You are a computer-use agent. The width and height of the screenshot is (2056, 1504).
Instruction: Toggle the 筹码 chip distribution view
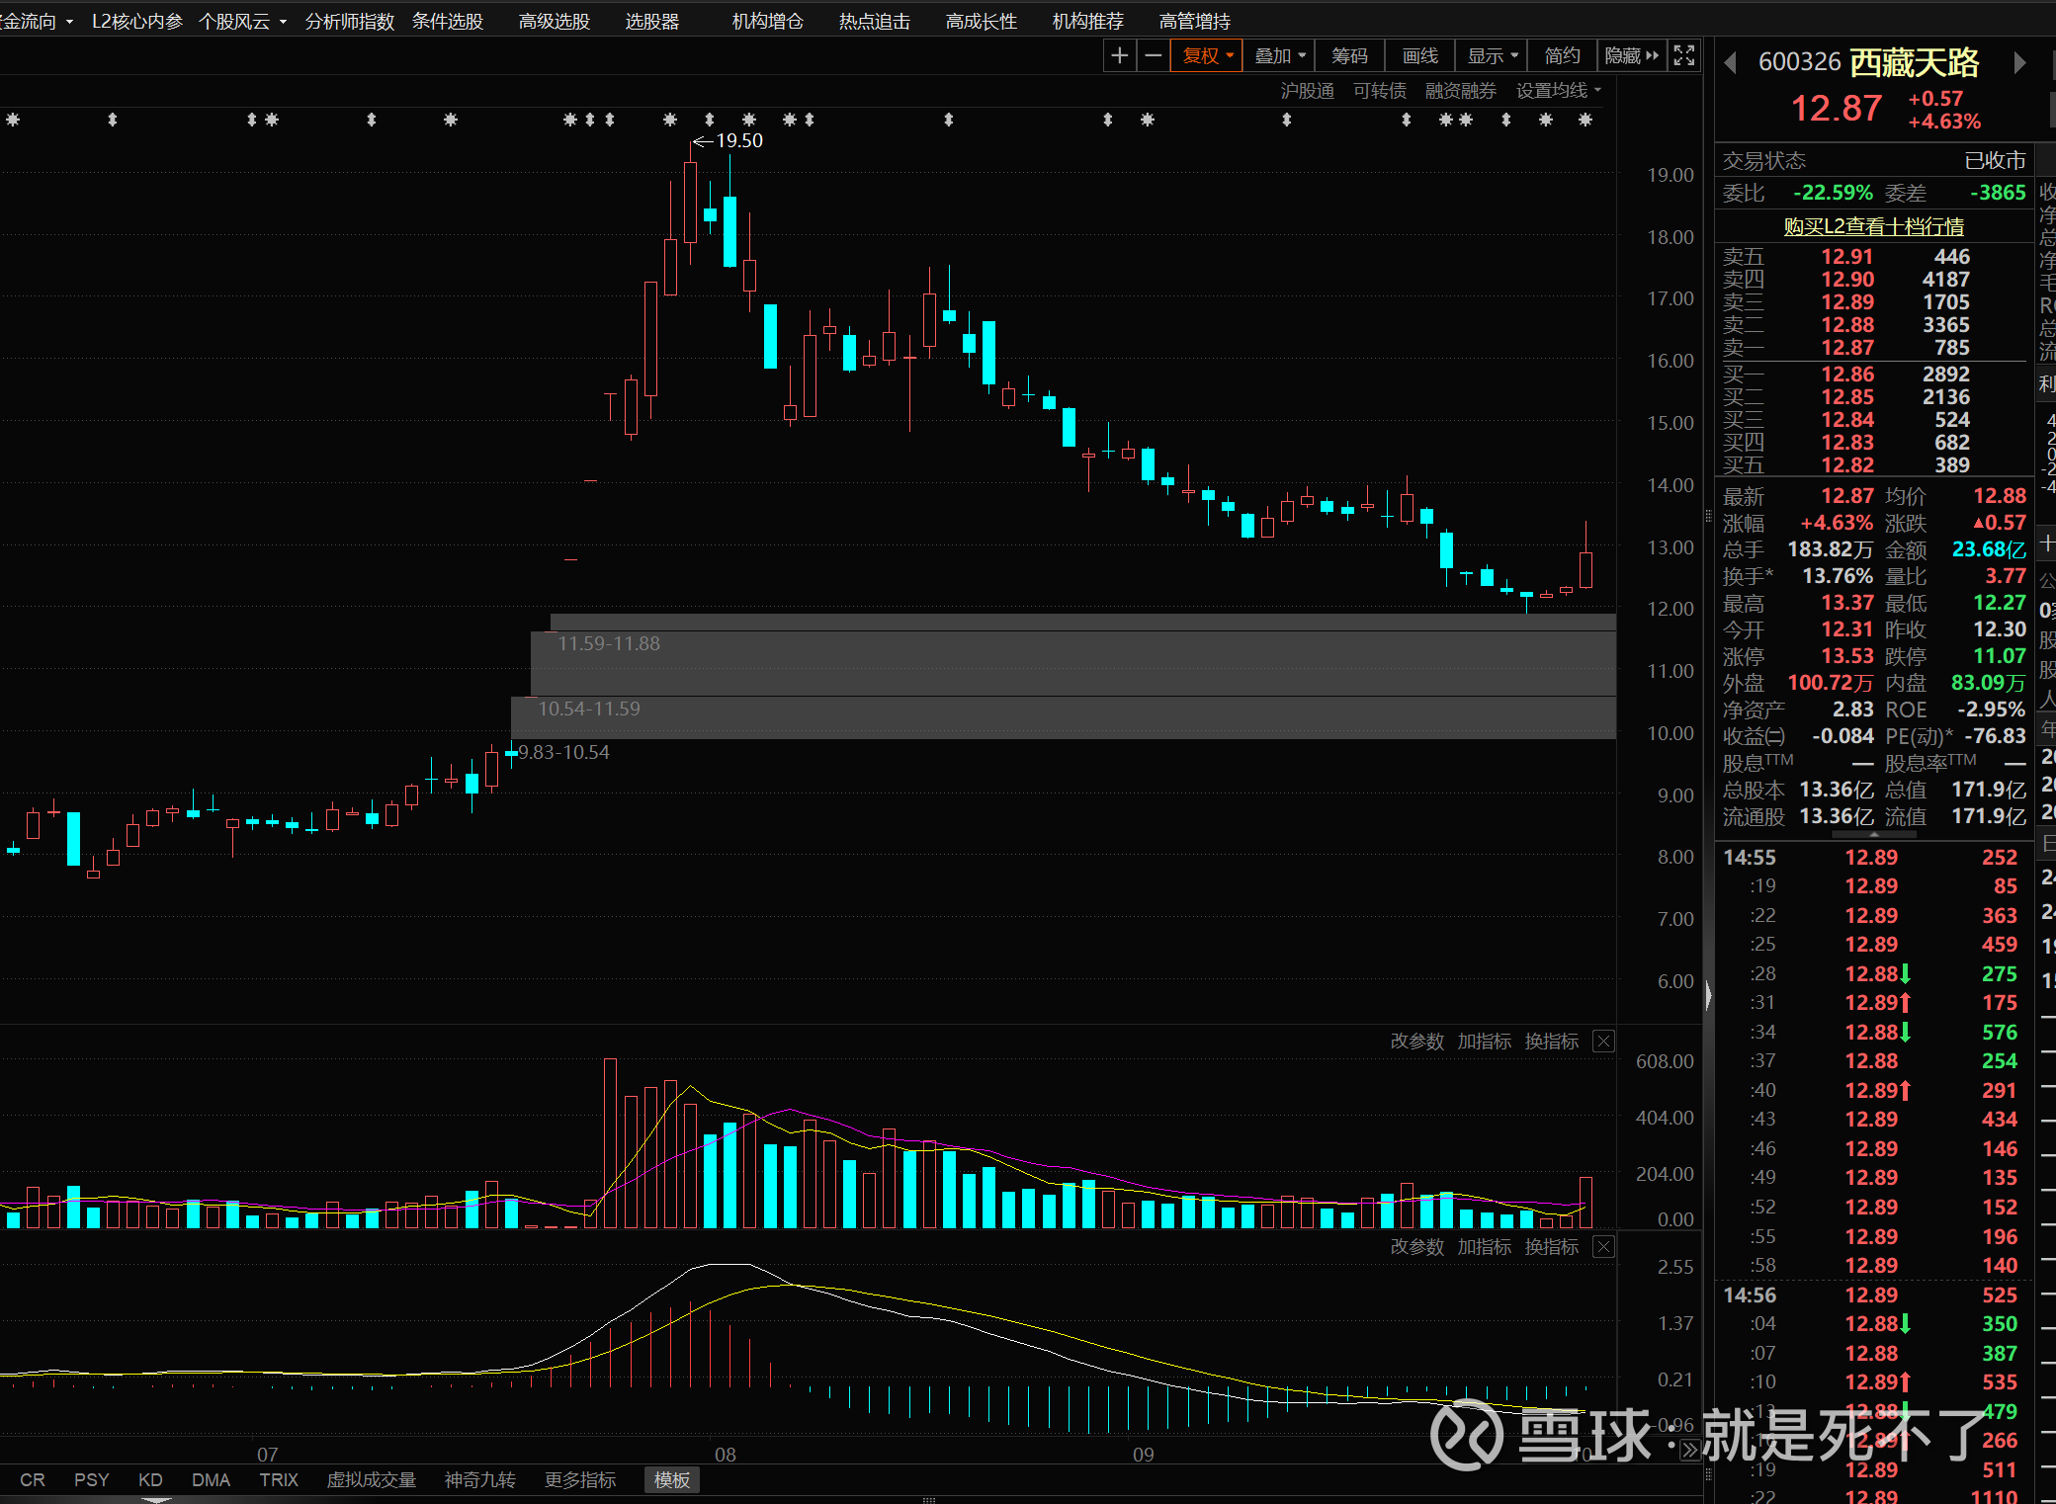tap(1349, 56)
